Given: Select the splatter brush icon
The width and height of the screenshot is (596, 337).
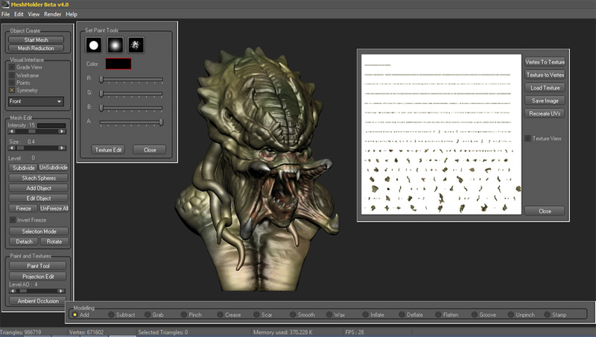Looking at the screenshot, I should coord(136,45).
